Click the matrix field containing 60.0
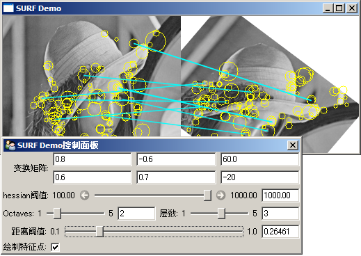This screenshot has width=361, height=256. point(260,159)
